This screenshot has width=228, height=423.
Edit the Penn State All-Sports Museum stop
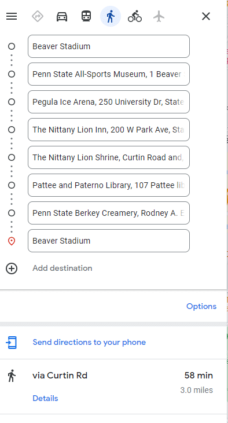coord(109,74)
